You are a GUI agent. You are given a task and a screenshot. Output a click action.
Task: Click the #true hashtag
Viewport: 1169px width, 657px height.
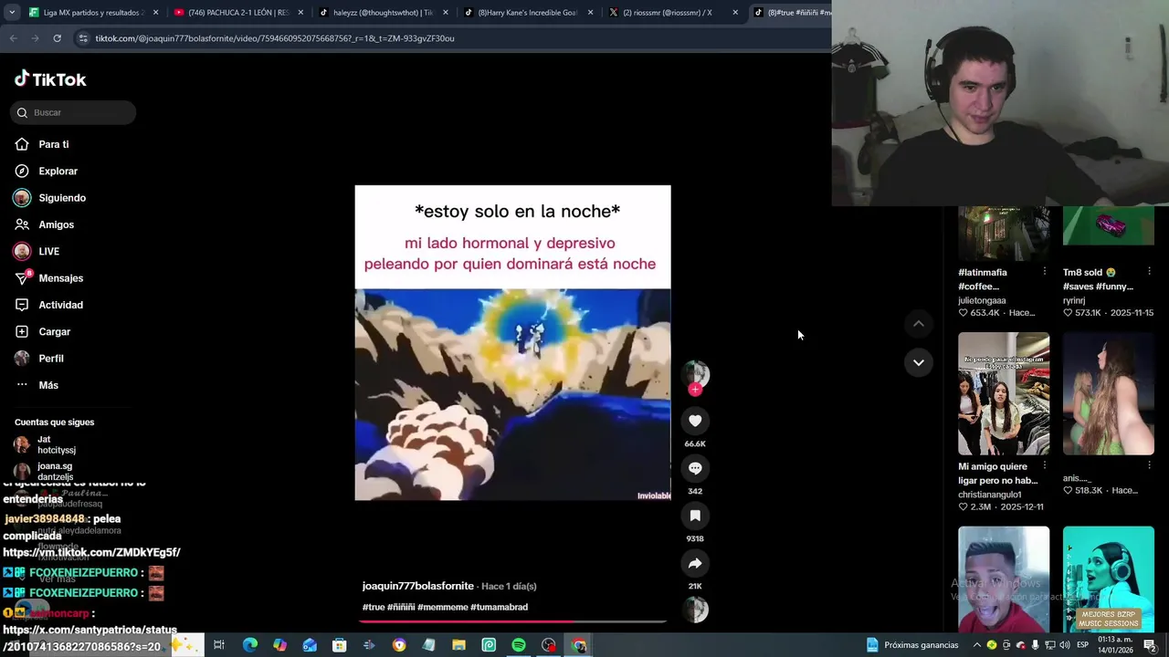tap(374, 607)
